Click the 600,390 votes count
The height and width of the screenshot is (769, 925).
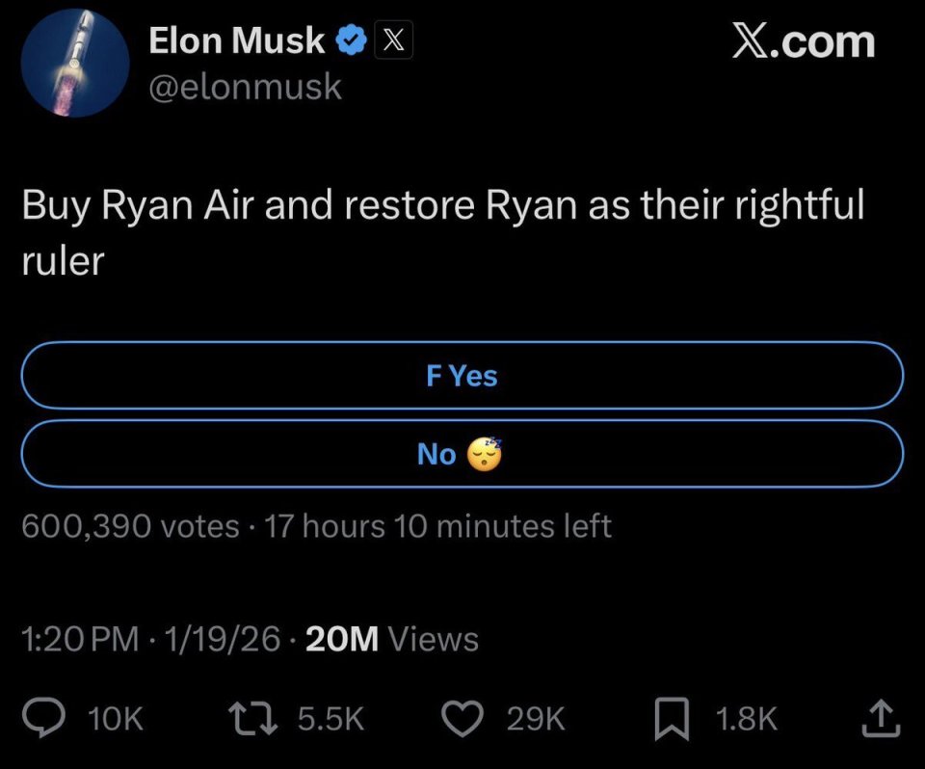130,526
